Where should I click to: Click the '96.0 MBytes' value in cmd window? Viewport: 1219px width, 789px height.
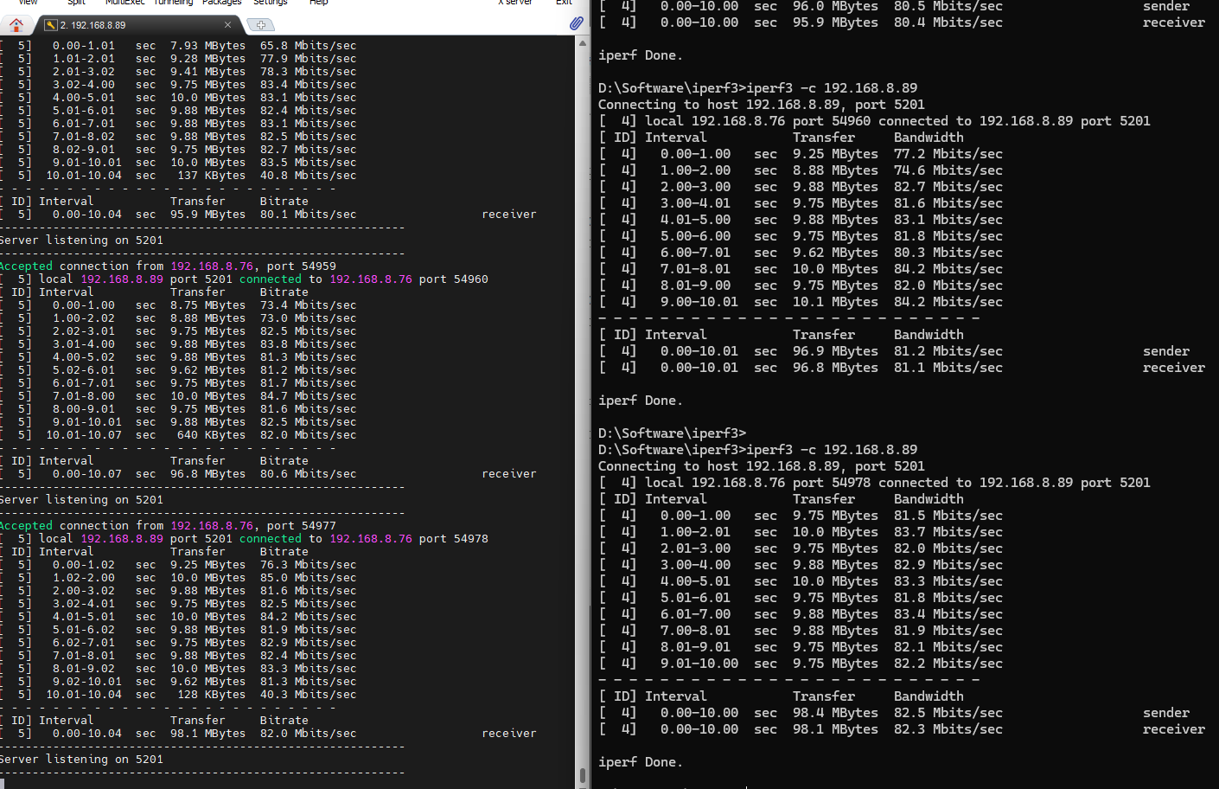(835, 7)
